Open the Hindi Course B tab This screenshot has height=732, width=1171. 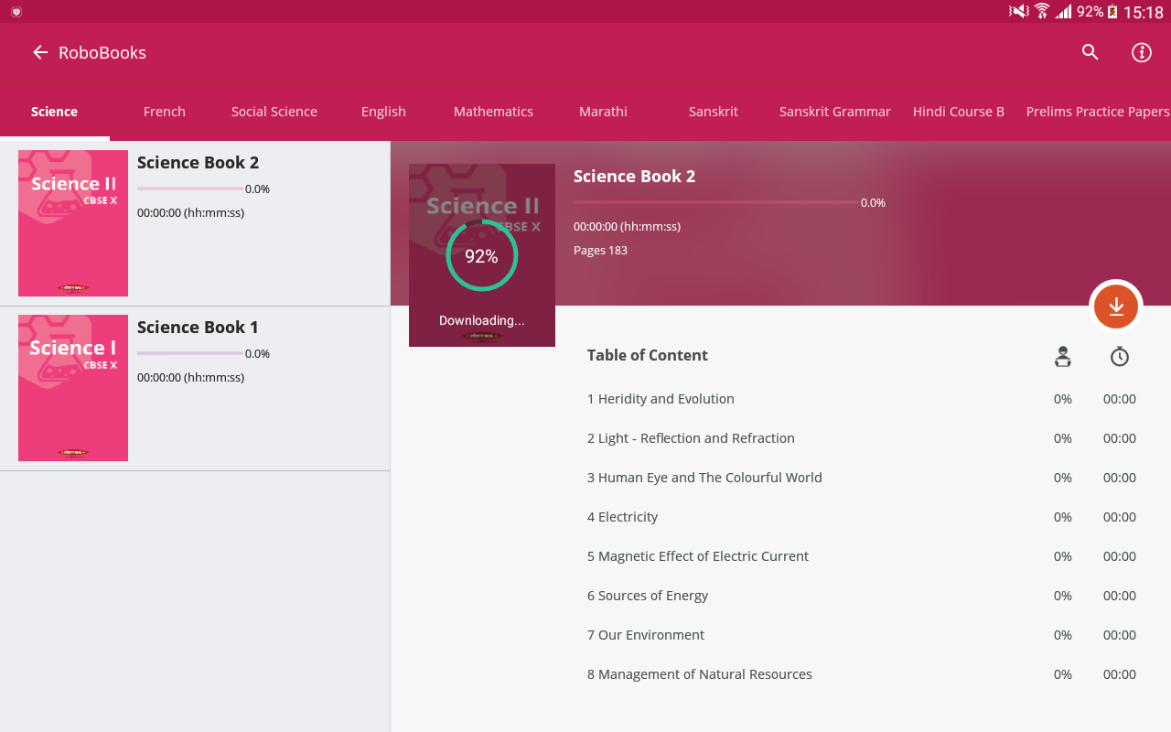tap(958, 112)
